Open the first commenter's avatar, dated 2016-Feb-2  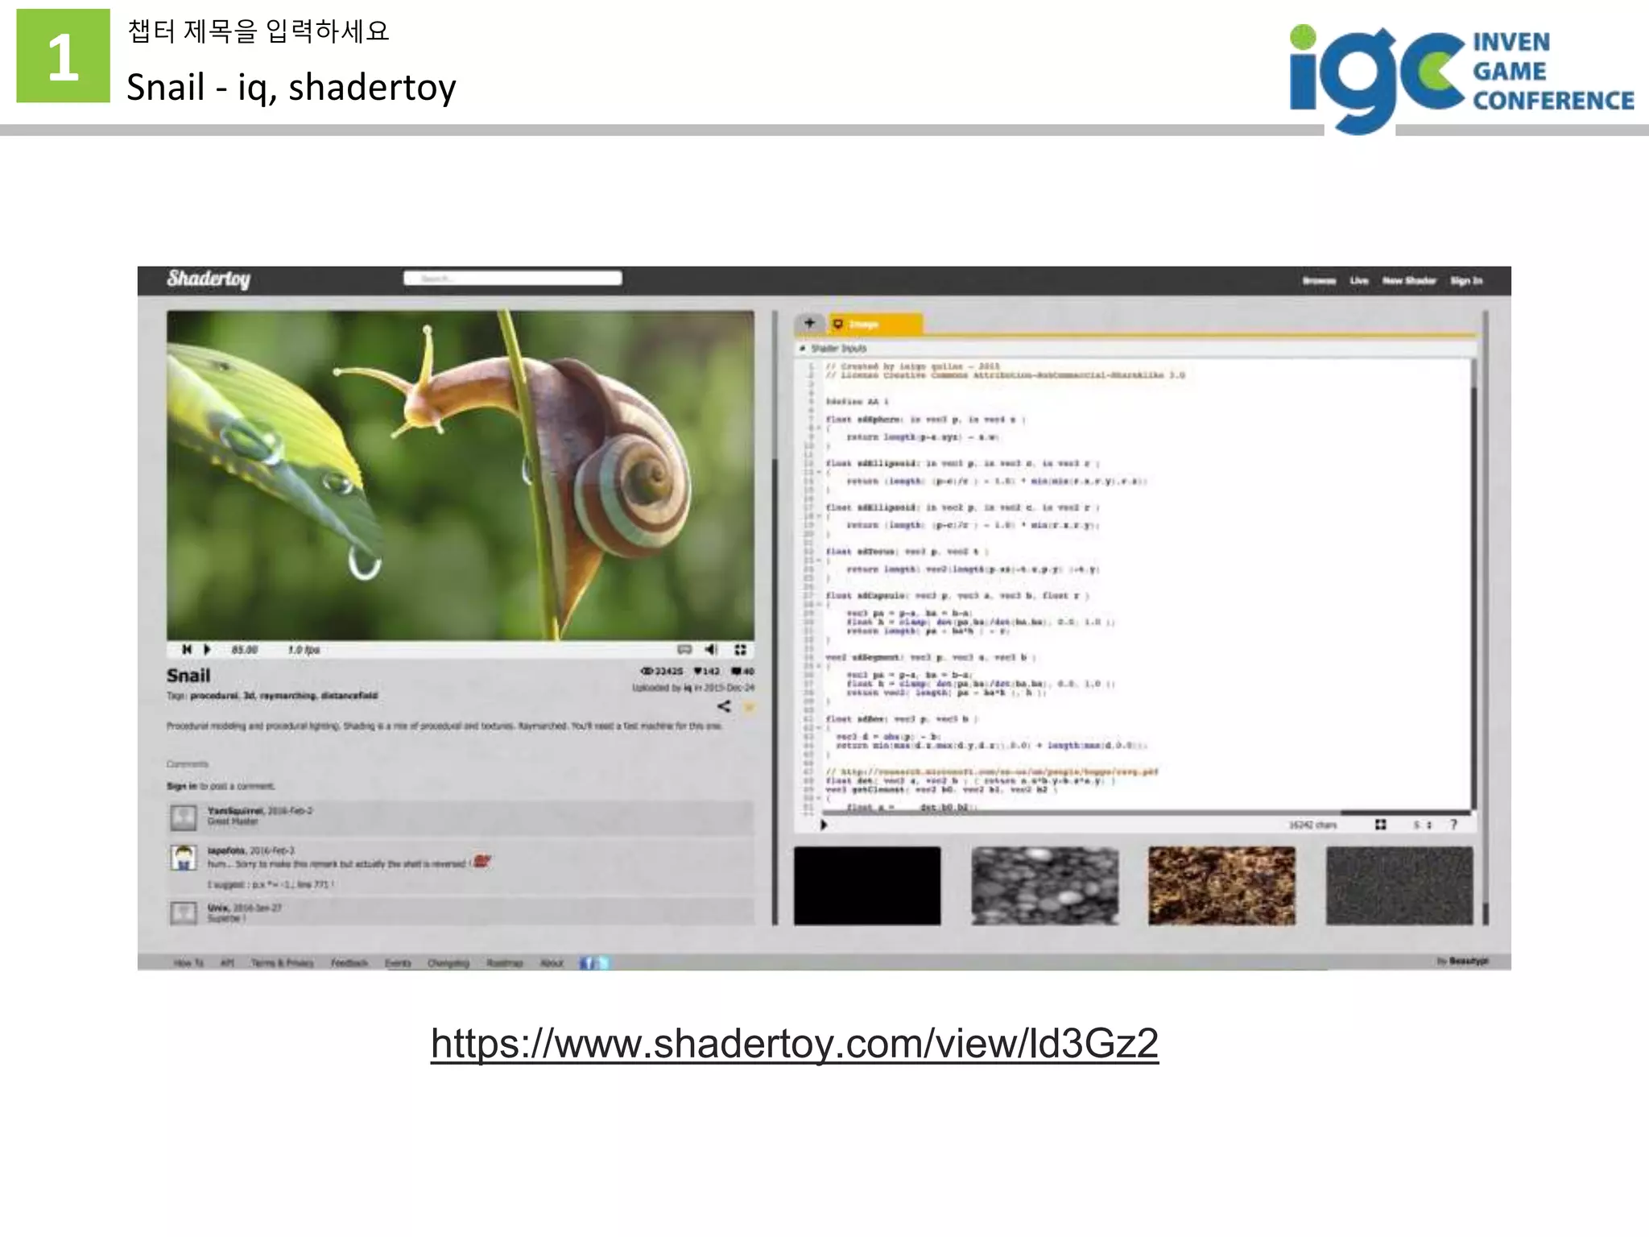184,818
